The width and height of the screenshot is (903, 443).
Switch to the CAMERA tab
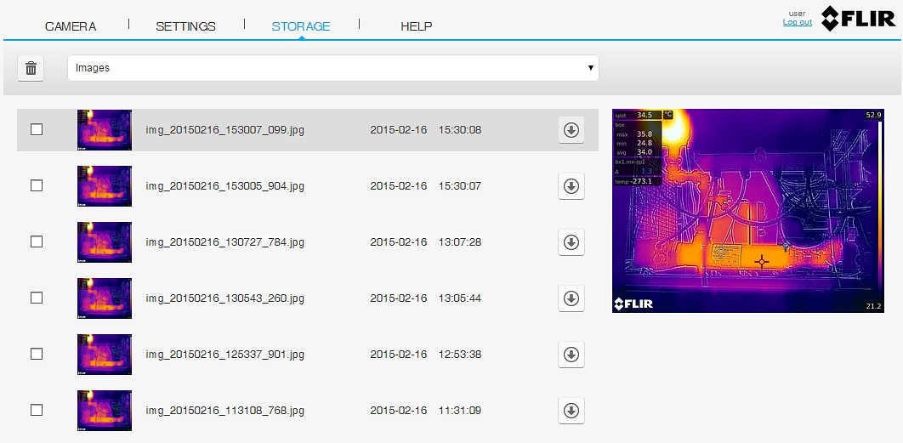71,26
